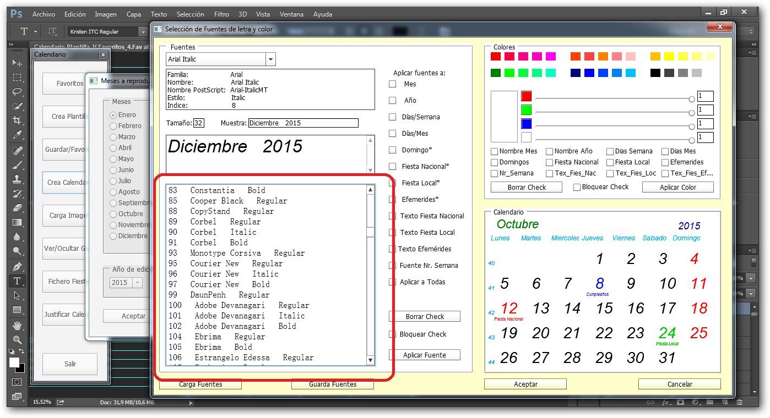
Task: Select the Lasso tool
Action: (x=17, y=92)
